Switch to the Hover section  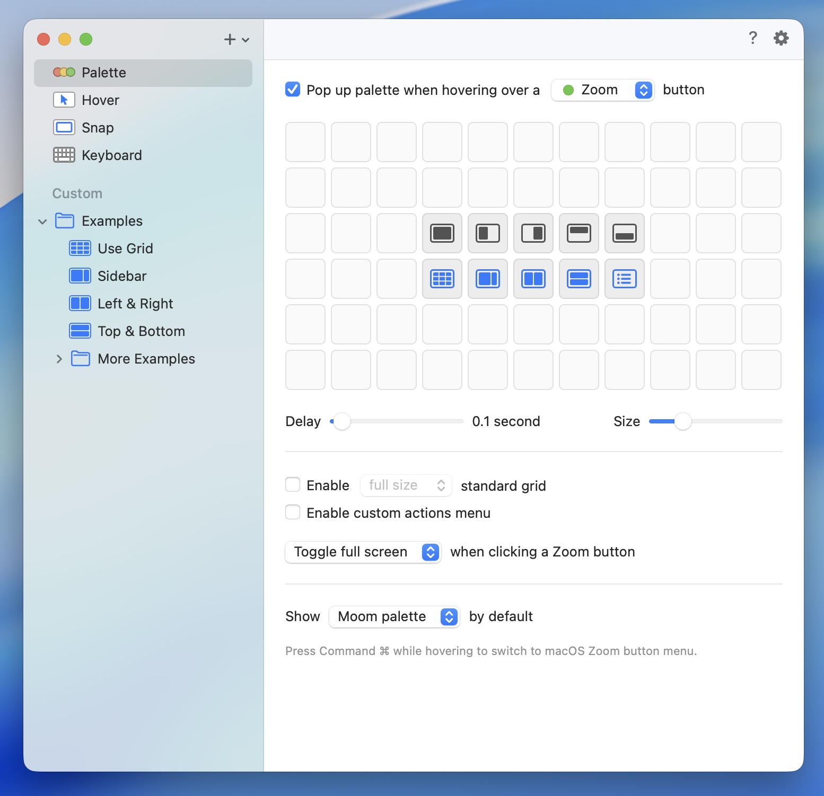[100, 100]
